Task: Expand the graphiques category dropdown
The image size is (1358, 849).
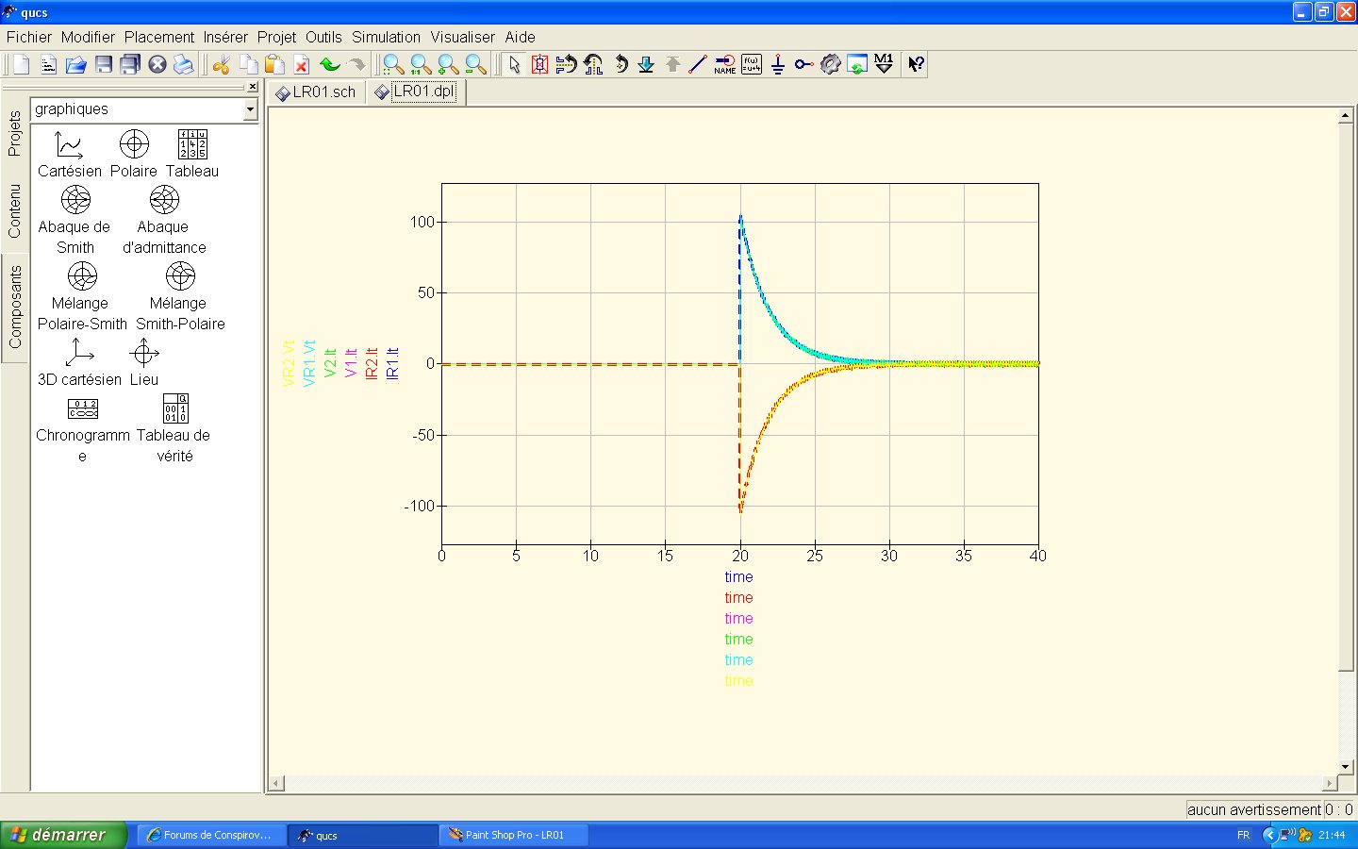Action: [x=250, y=109]
